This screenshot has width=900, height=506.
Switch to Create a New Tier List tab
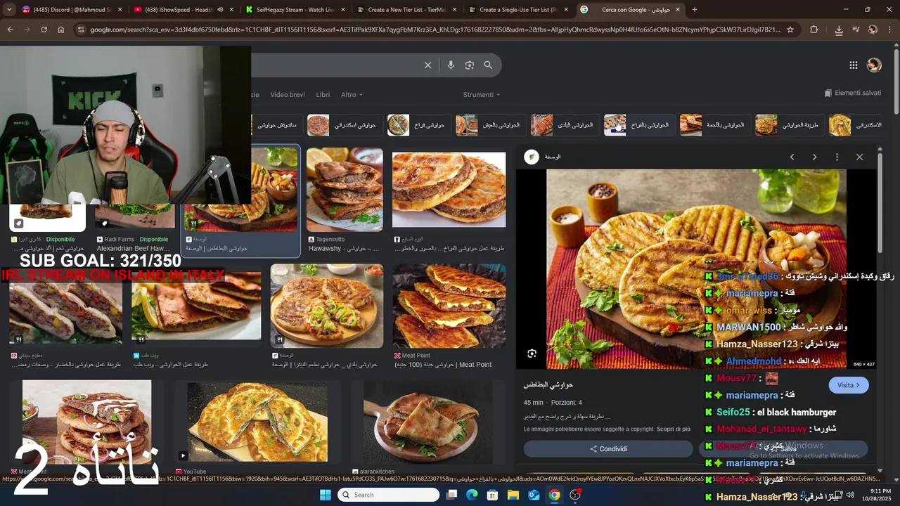pyautogui.click(x=406, y=10)
